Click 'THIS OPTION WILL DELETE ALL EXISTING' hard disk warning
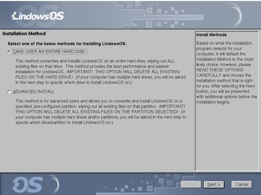The width and height of the screenshot is (261, 195). pos(137,72)
